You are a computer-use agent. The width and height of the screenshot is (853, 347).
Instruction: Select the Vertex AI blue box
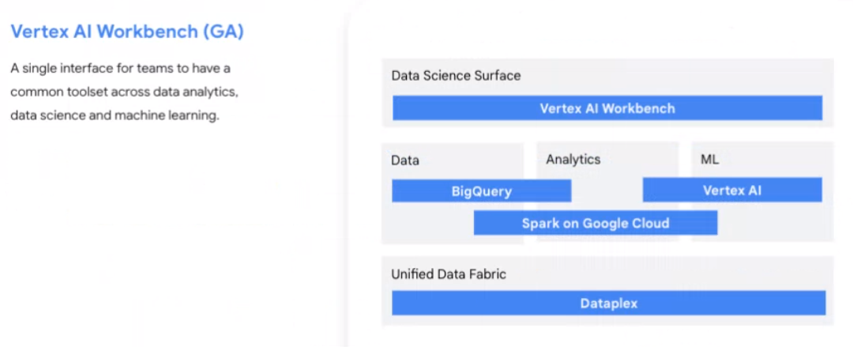pos(732,190)
